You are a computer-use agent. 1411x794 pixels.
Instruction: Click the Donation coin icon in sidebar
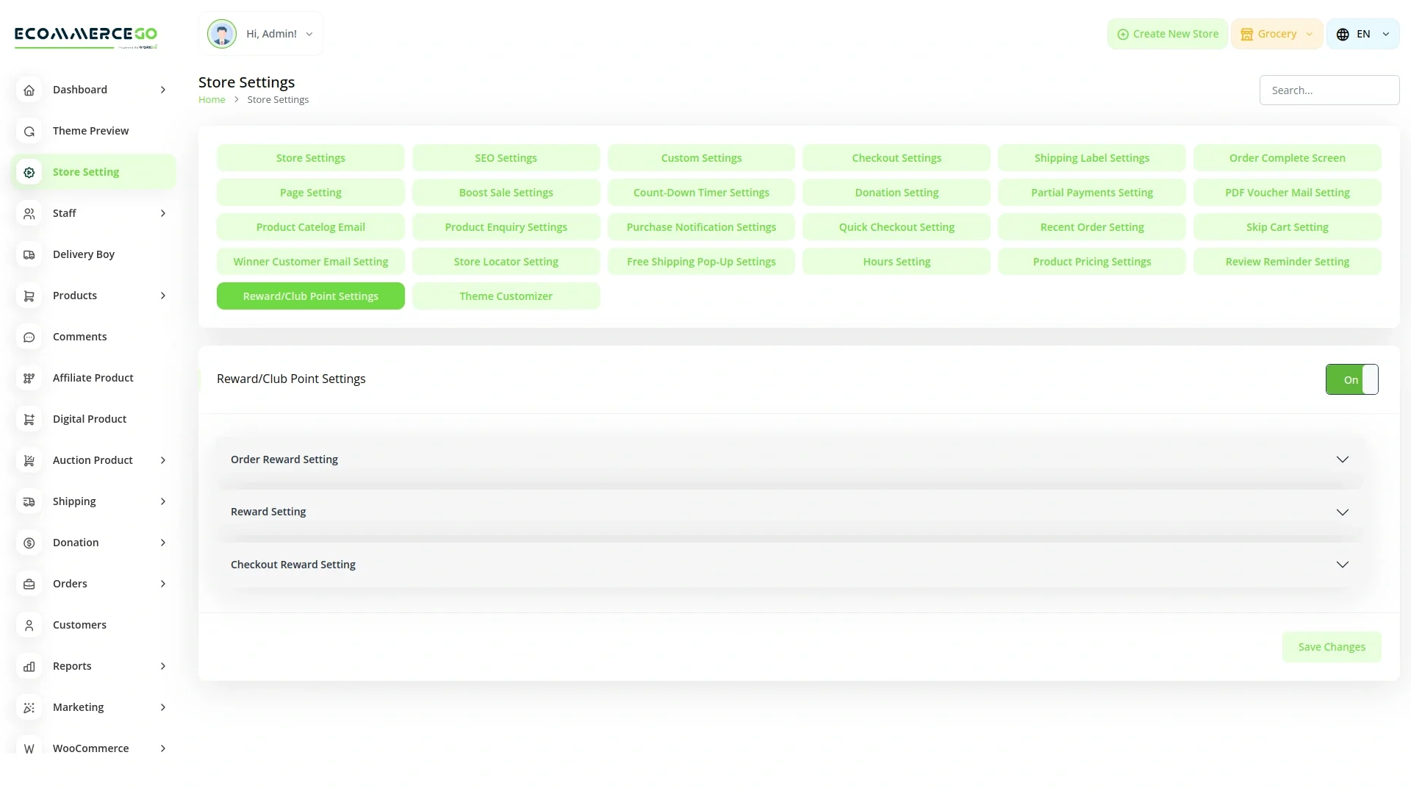click(x=29, y=543)
